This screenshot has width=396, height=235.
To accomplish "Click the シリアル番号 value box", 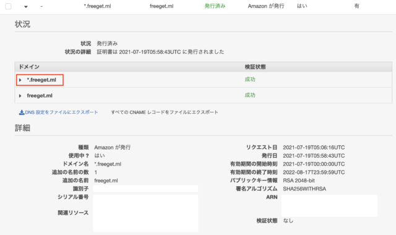I will point(145,213).
